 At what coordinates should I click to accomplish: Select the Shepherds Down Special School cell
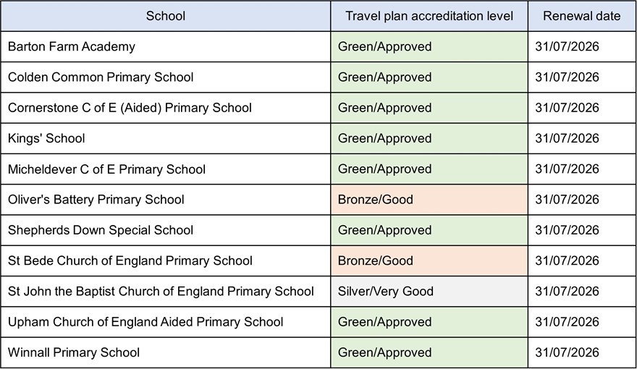101,230
